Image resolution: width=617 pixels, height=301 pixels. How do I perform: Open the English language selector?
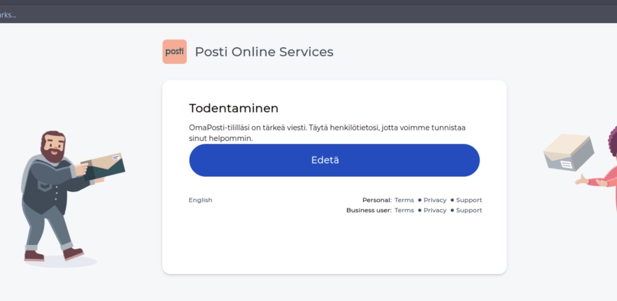coord(200,200)
